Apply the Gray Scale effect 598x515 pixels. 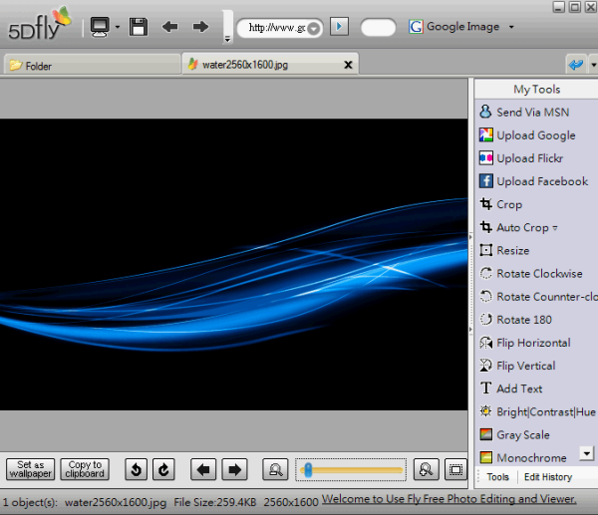[x=522, y=434]
